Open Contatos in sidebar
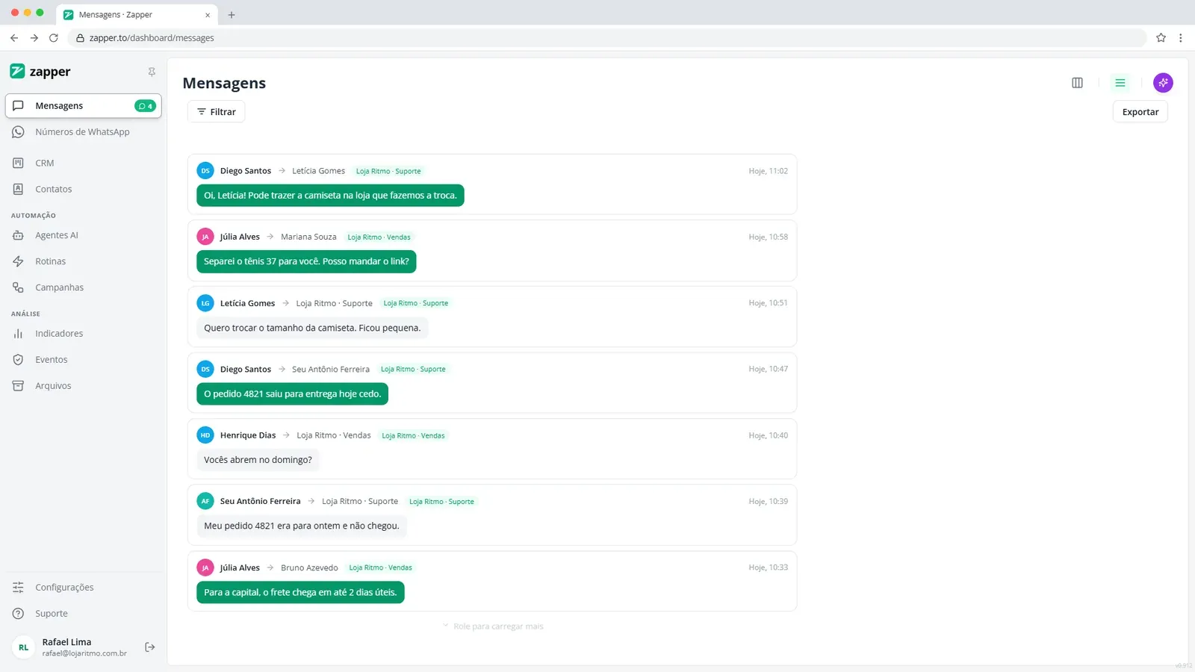Image resolution: width=1195 pixels, height=672 pixels. point(83,189)
